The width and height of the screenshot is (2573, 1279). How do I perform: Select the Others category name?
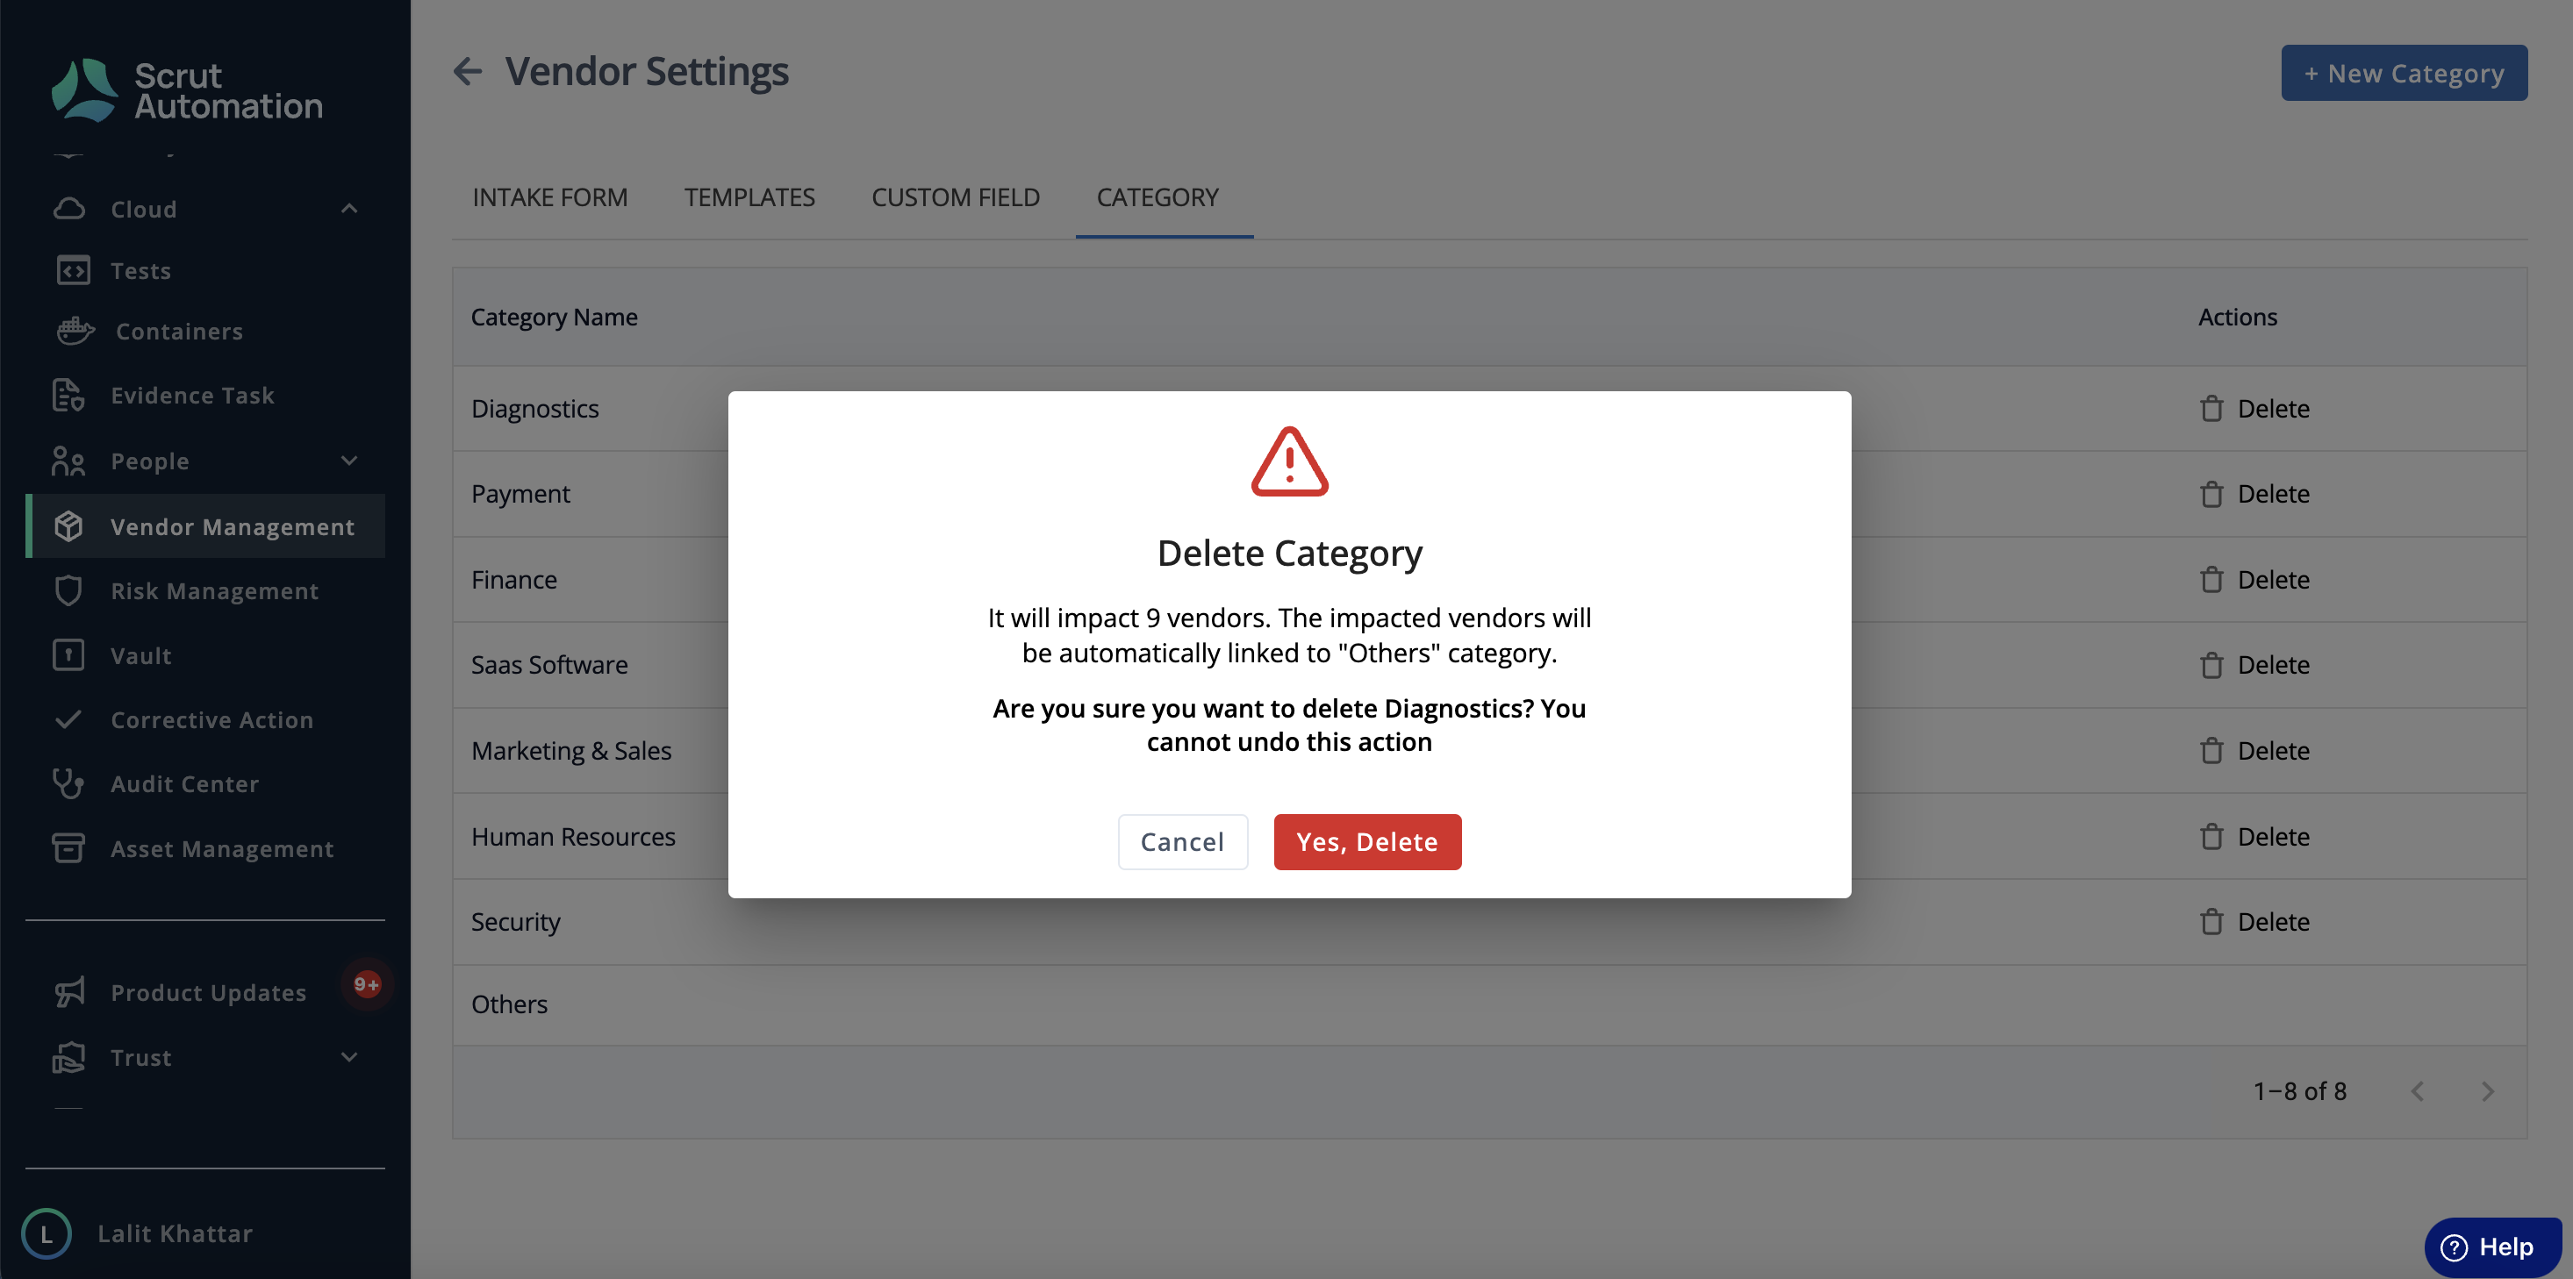pyautogui.click(x=509, y=1004)
